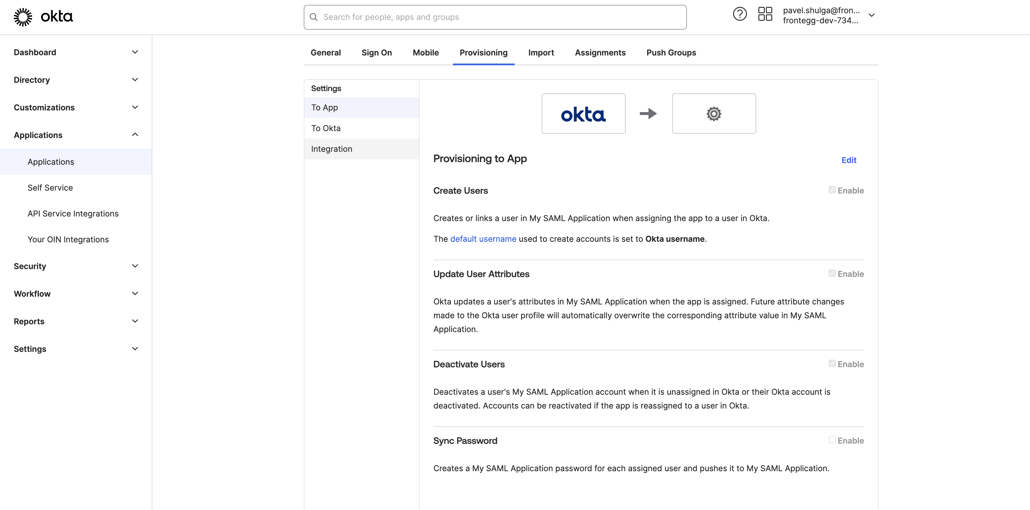Screen dimensions: 1030x510
Task: Open the help question mark icon
Action: [x=740, y=14]
